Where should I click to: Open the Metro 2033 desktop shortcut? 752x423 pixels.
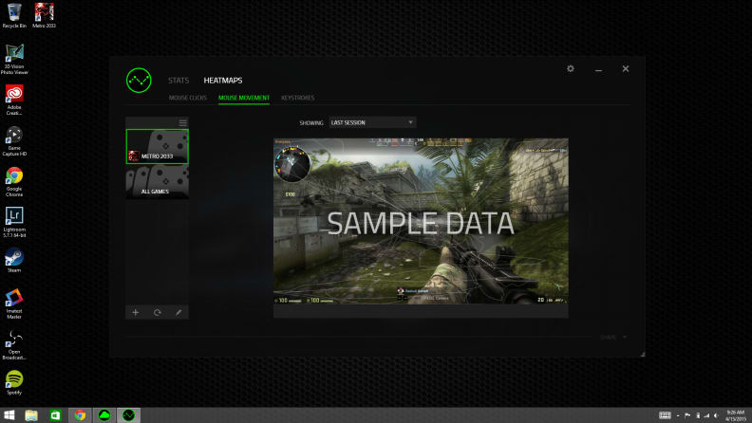pos(44,15)
